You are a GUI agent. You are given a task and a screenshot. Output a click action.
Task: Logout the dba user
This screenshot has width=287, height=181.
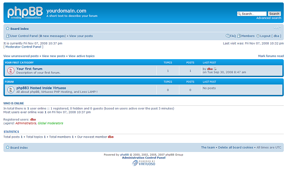pos(265,36)
